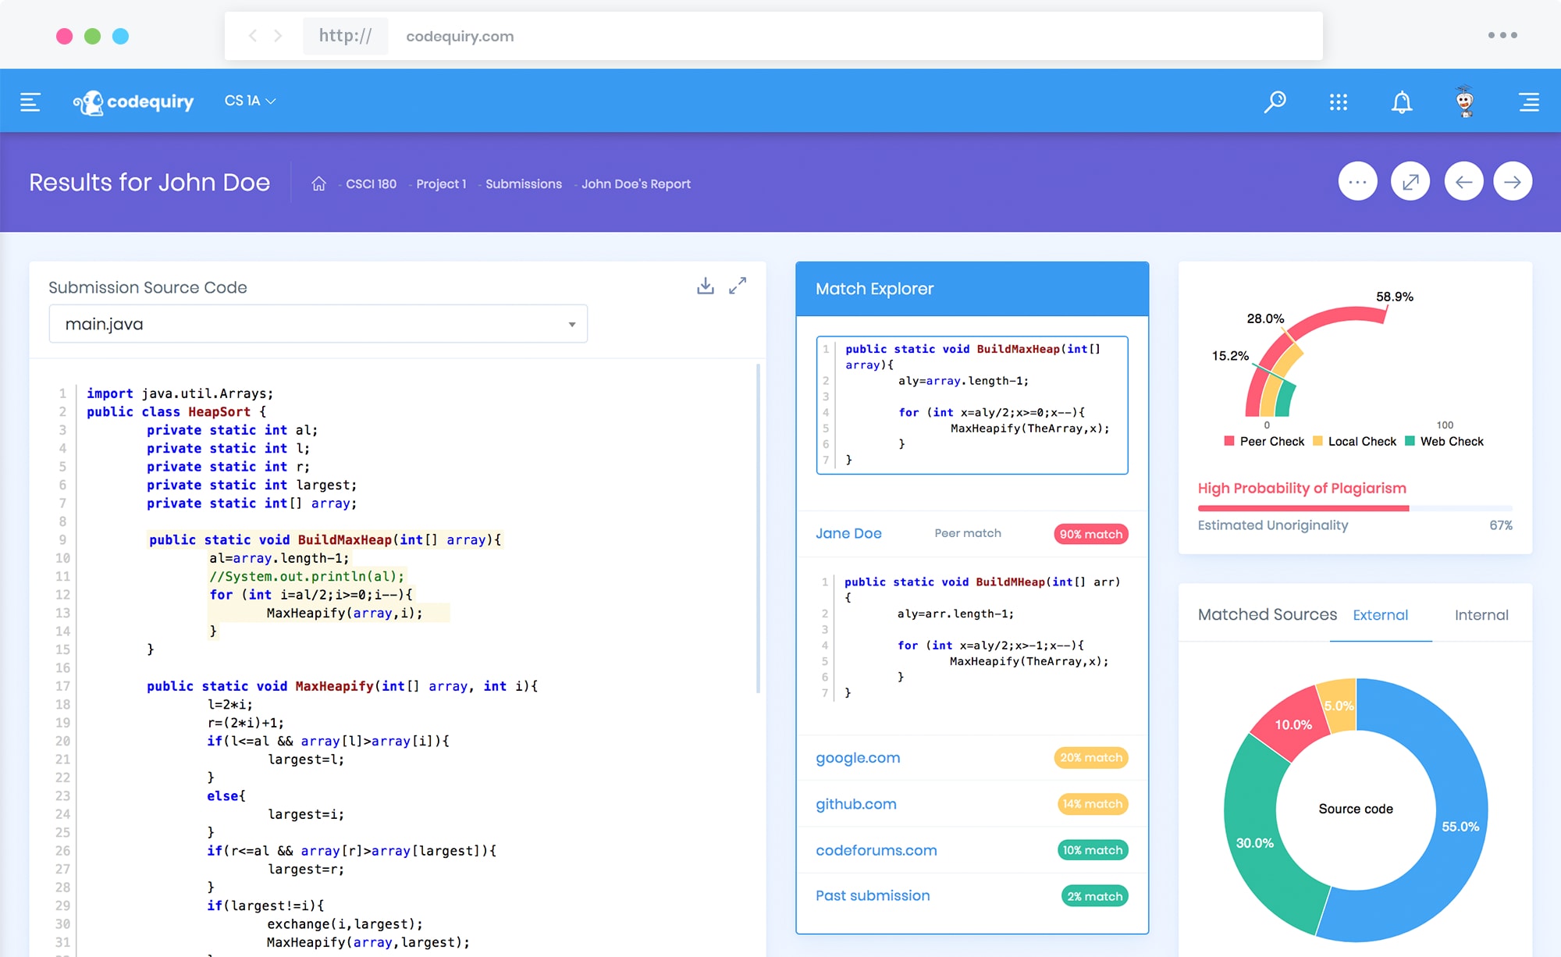Switch to the Internal matched sources tab
Image resolution: width=1561 pixels, height=957 pixels.
pos(1480,615)
